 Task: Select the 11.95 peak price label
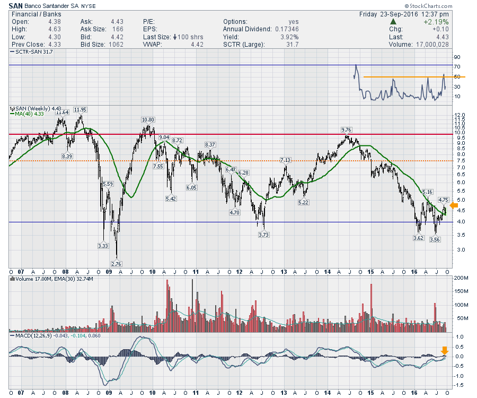[81, 110]
